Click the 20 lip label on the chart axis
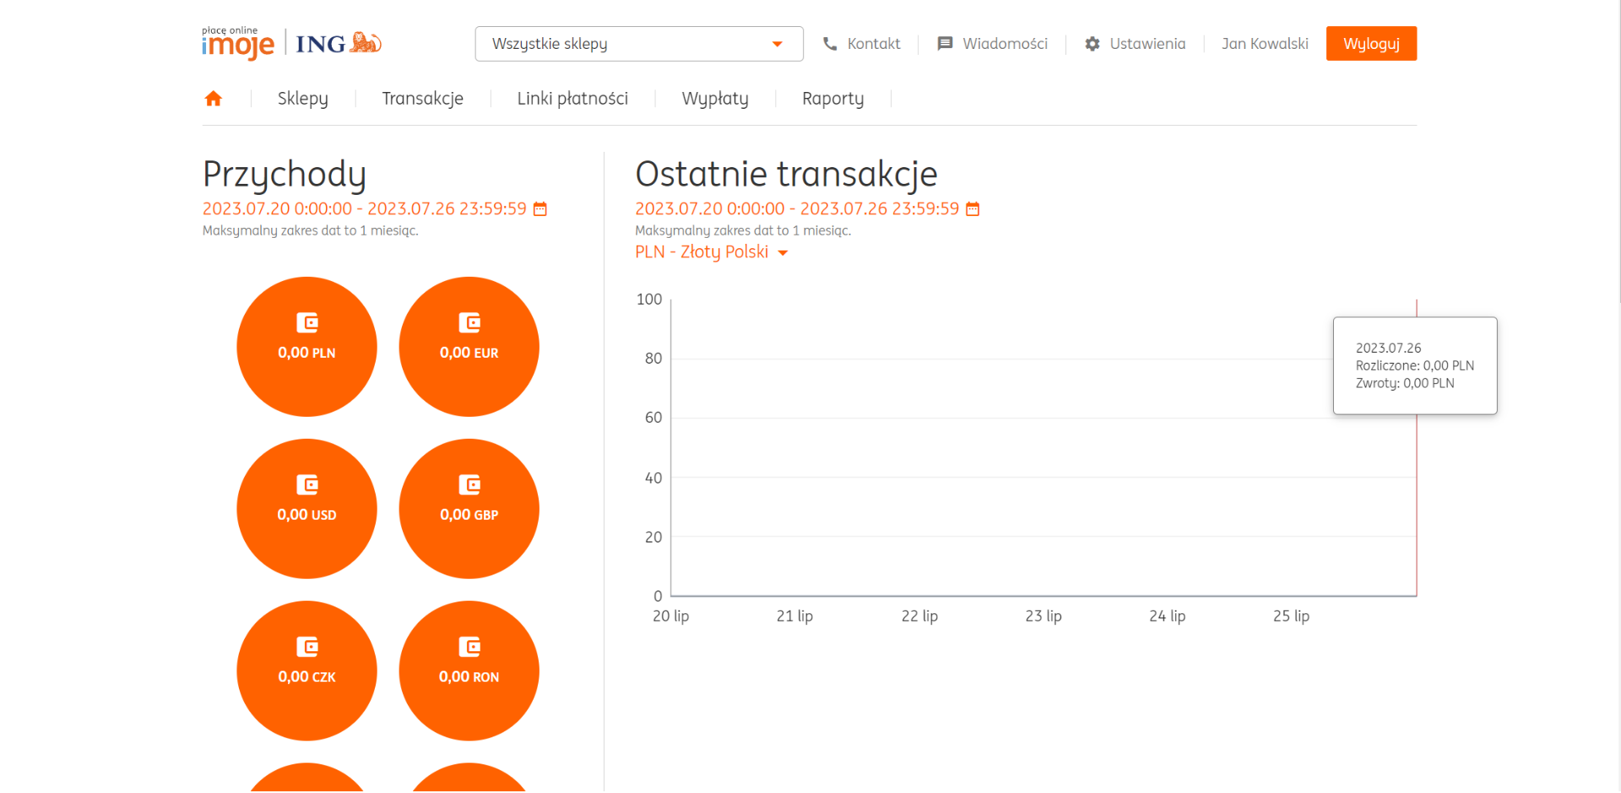The height and width of the screenshot is (793, 1621). tap(671, 616)
